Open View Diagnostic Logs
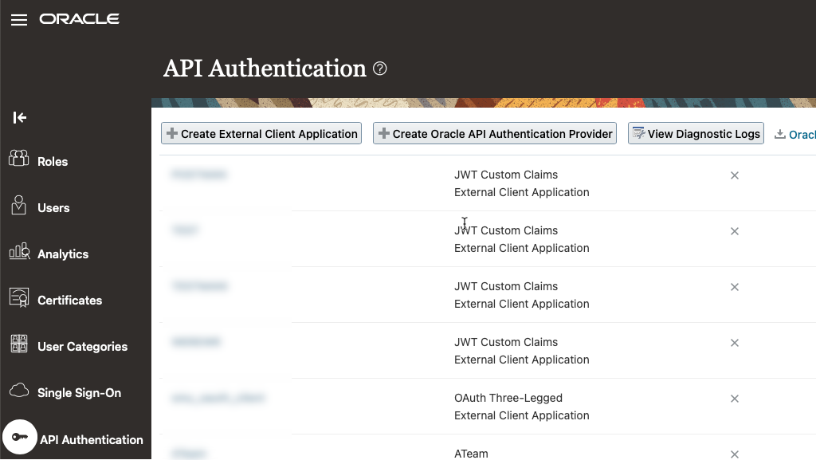The width and height of the screenshot is (816, 460). 695,133
